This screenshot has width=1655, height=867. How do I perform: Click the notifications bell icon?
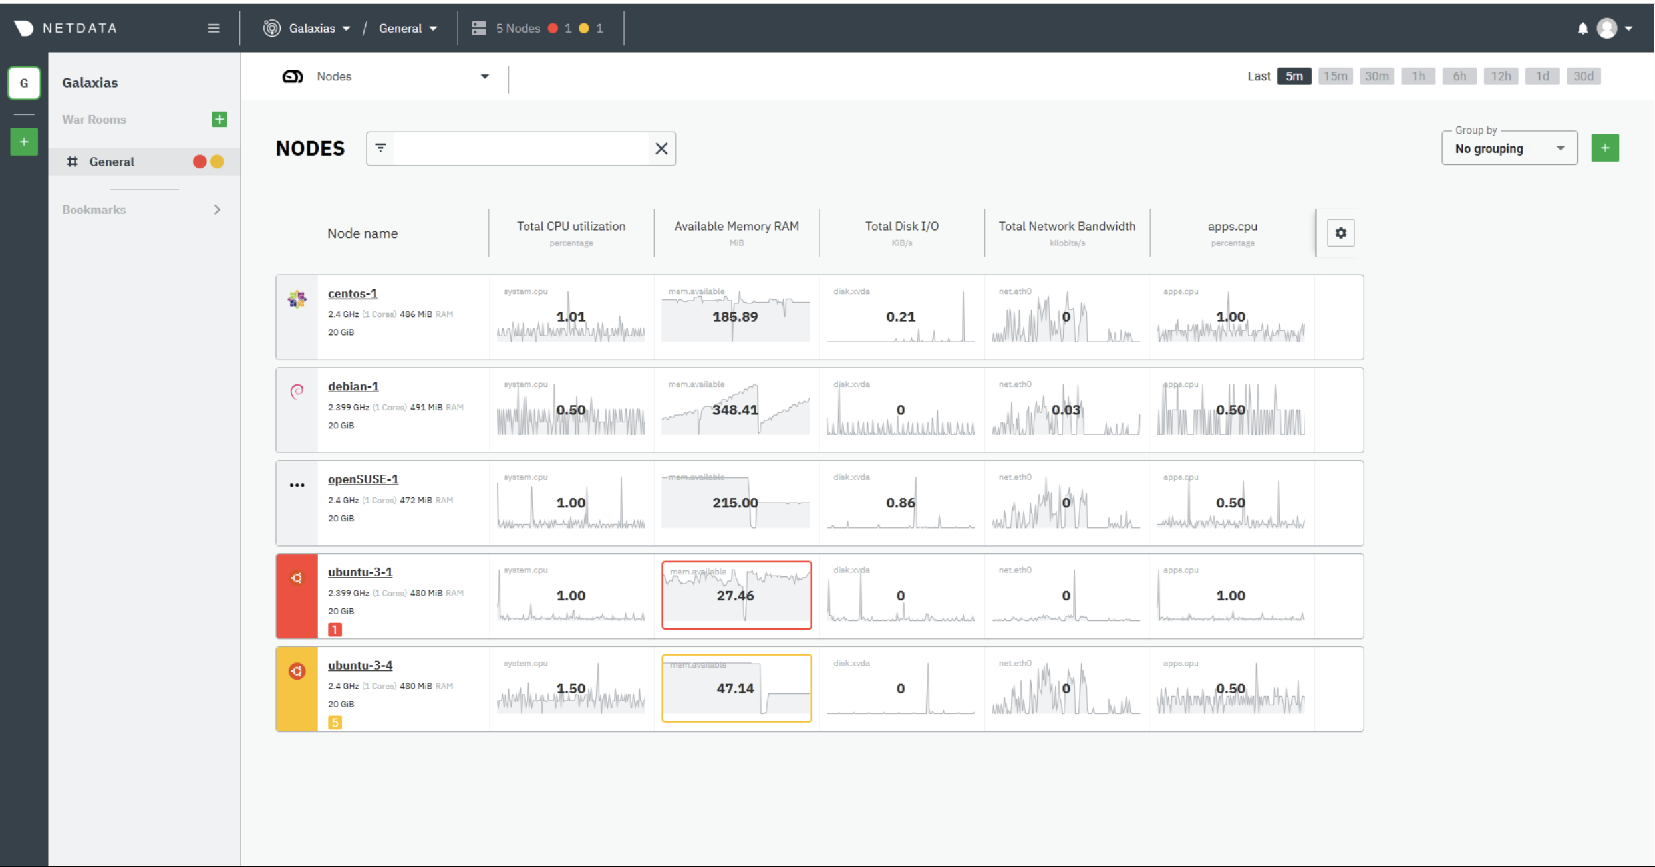[x=1583, y=28]
